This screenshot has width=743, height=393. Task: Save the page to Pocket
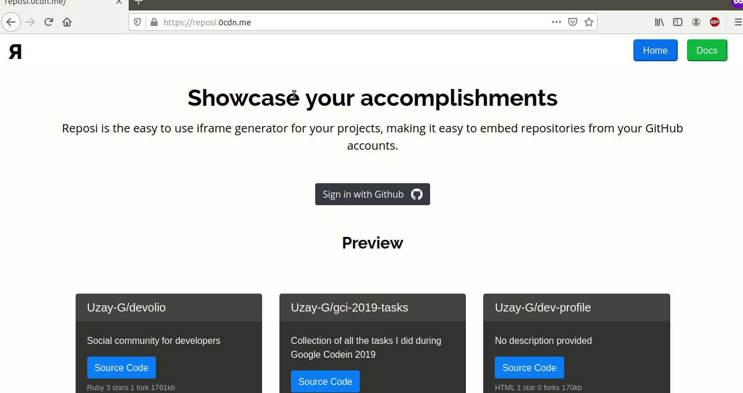pyautogui.click(x=573, y=23)
